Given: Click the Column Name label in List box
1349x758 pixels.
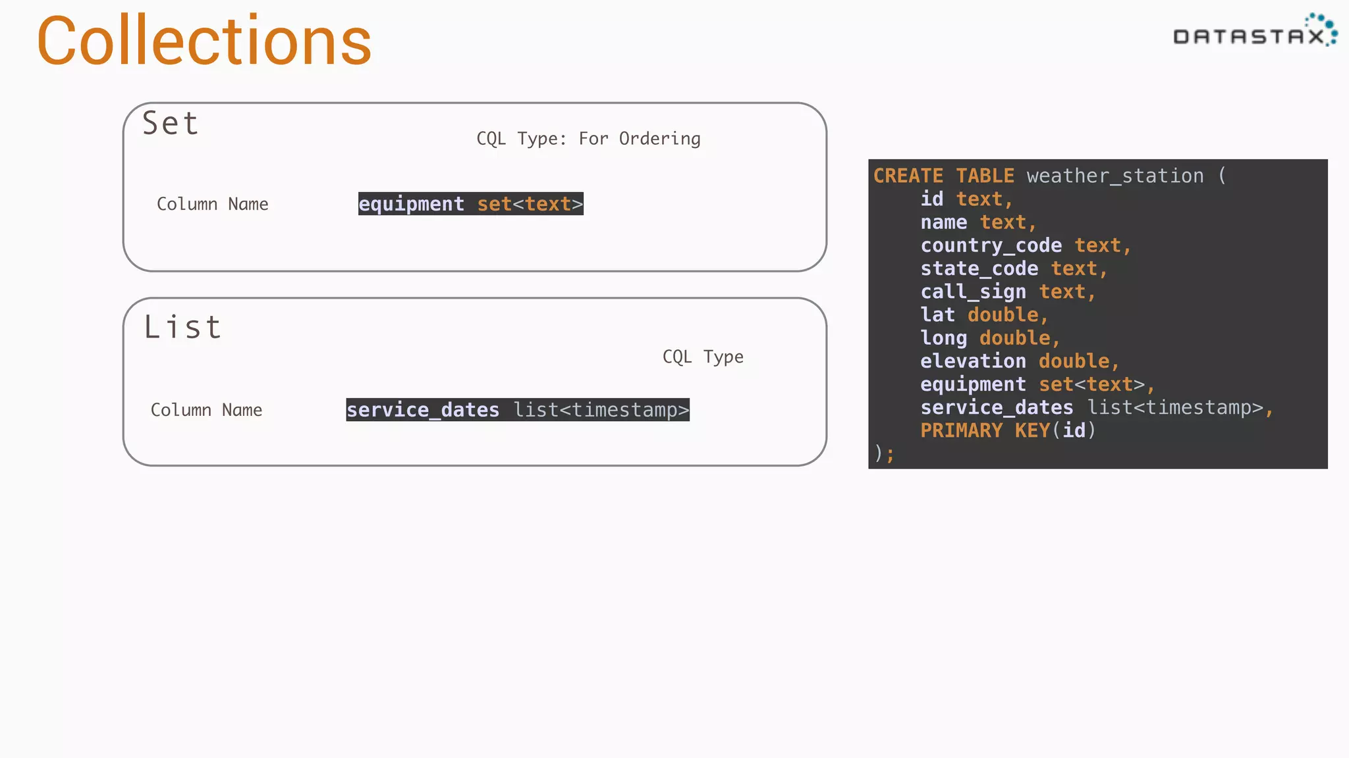Looking at the screenshot, I should pyautogui.click(x=206, y=411).
